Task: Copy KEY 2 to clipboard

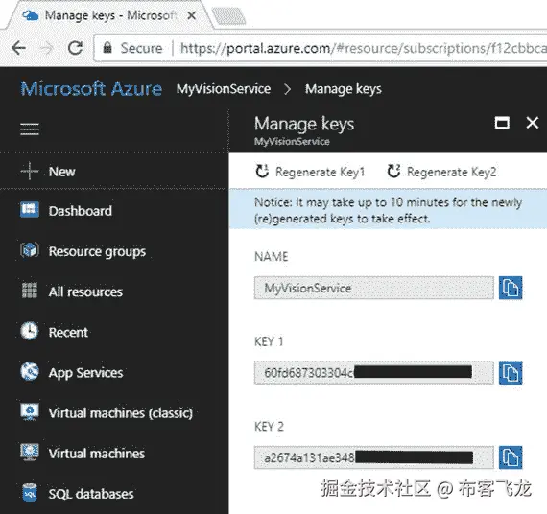Action: pyautogui.click(x=511, y=457)
